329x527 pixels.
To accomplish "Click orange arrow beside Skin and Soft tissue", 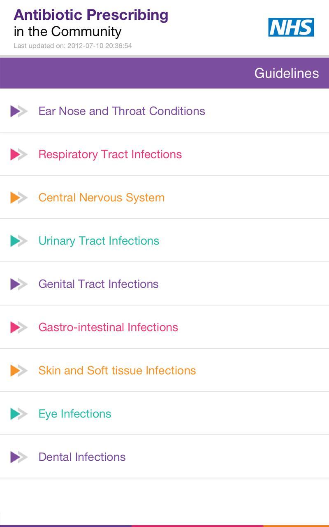I will click(19, 371).
